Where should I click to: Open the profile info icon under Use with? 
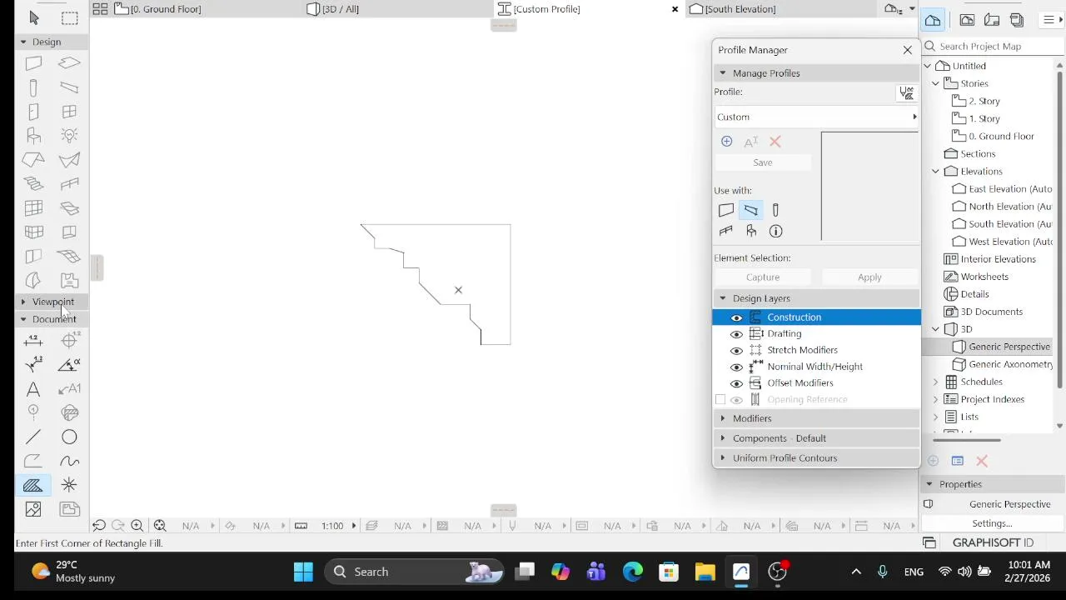tap(775, 231)
